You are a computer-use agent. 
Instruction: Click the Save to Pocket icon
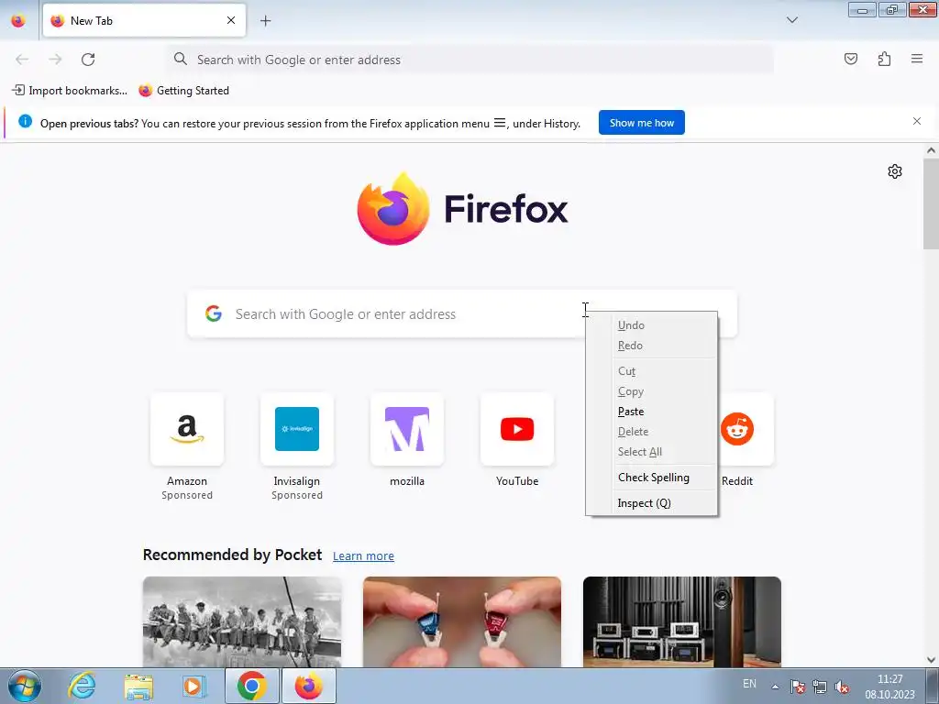(850, 59)
